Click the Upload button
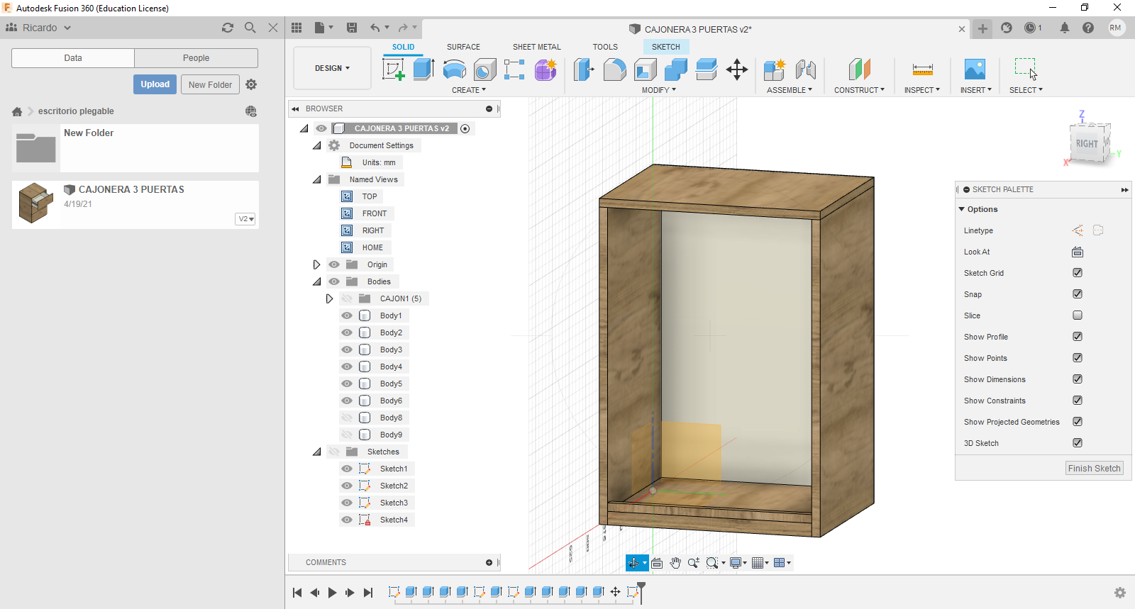 click(155, 84)
